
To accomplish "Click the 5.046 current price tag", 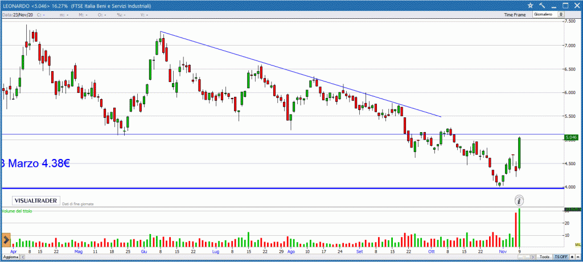I will 570,137.
